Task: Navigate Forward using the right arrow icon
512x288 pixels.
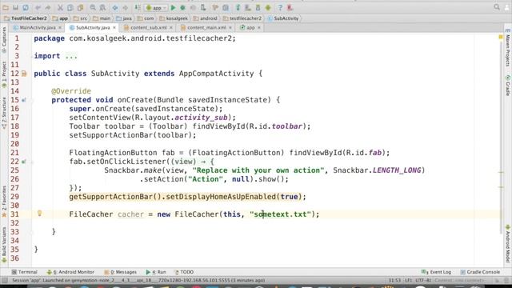Action: [125, 7]
